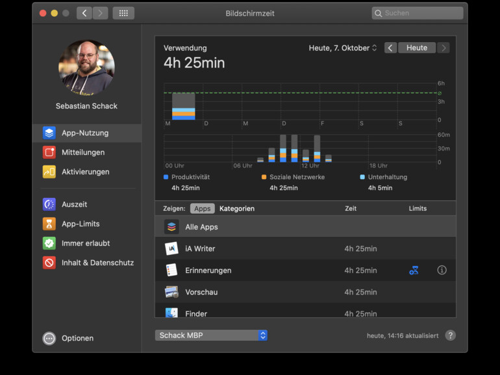Open the date selector Heute, 7. Oktober
Screen dimensions: 500x375
[x=342, y=48]
